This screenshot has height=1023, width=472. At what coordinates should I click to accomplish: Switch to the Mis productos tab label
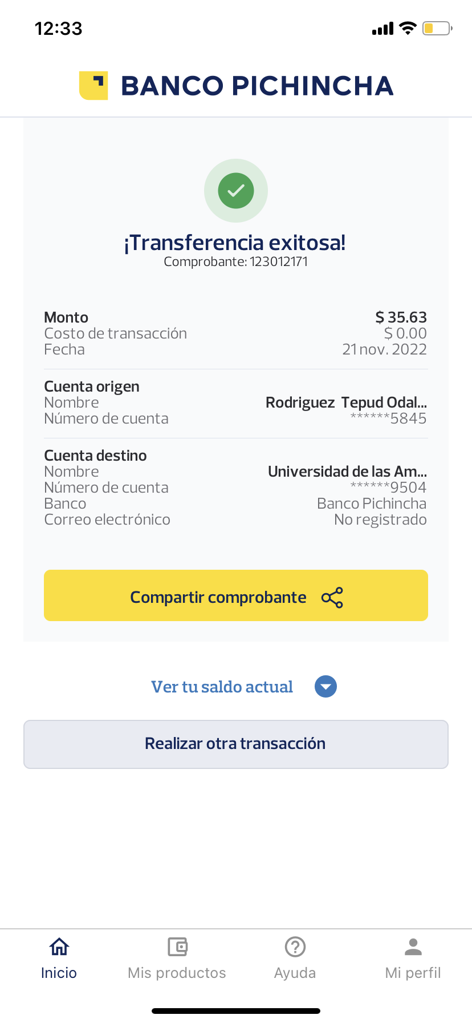pyautogui.click(x=177, y=973)
